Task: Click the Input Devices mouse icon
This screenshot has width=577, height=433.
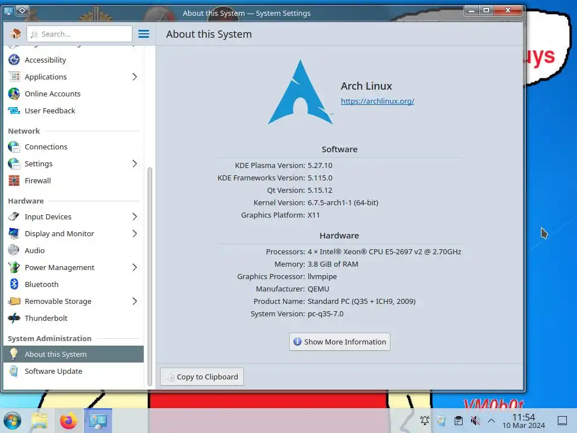Action: 14,216
